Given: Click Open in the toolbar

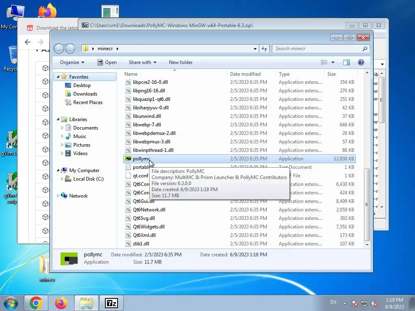Looking at the screenshot, I should pyautogui.click(x=107, y=62).
